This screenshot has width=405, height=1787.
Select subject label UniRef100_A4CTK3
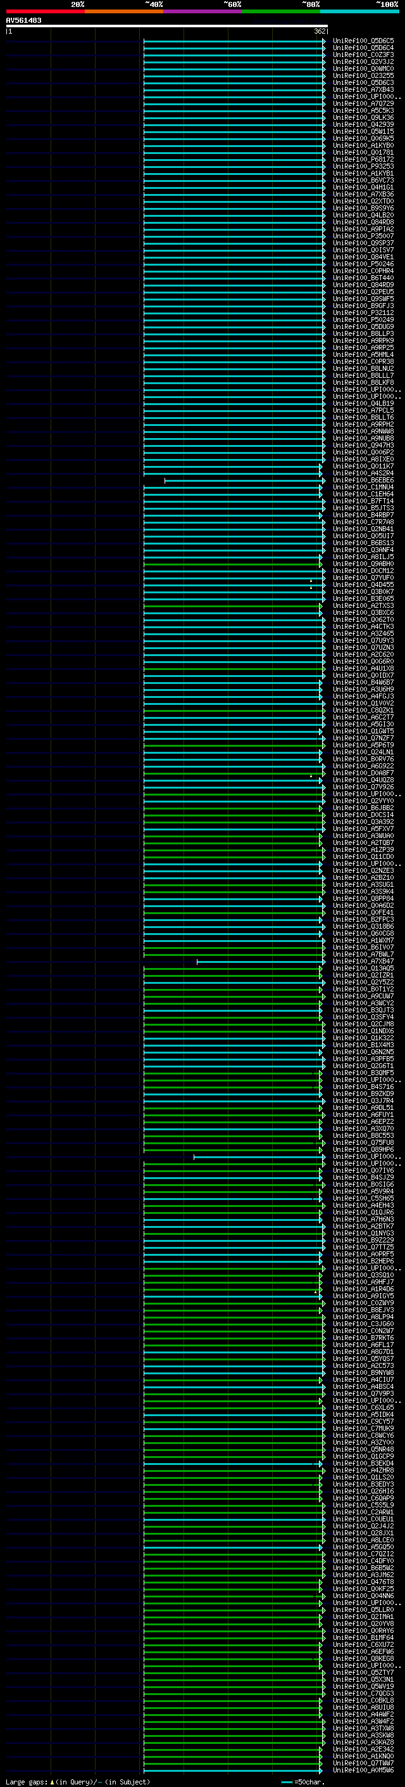(363, 626)
